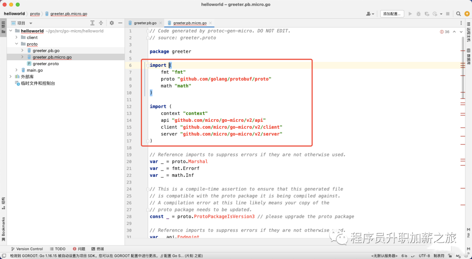This screenshot has height=259, width=472.
Task: Click <无默认服务器> in status bar
Action: click(x=385, y=256)
